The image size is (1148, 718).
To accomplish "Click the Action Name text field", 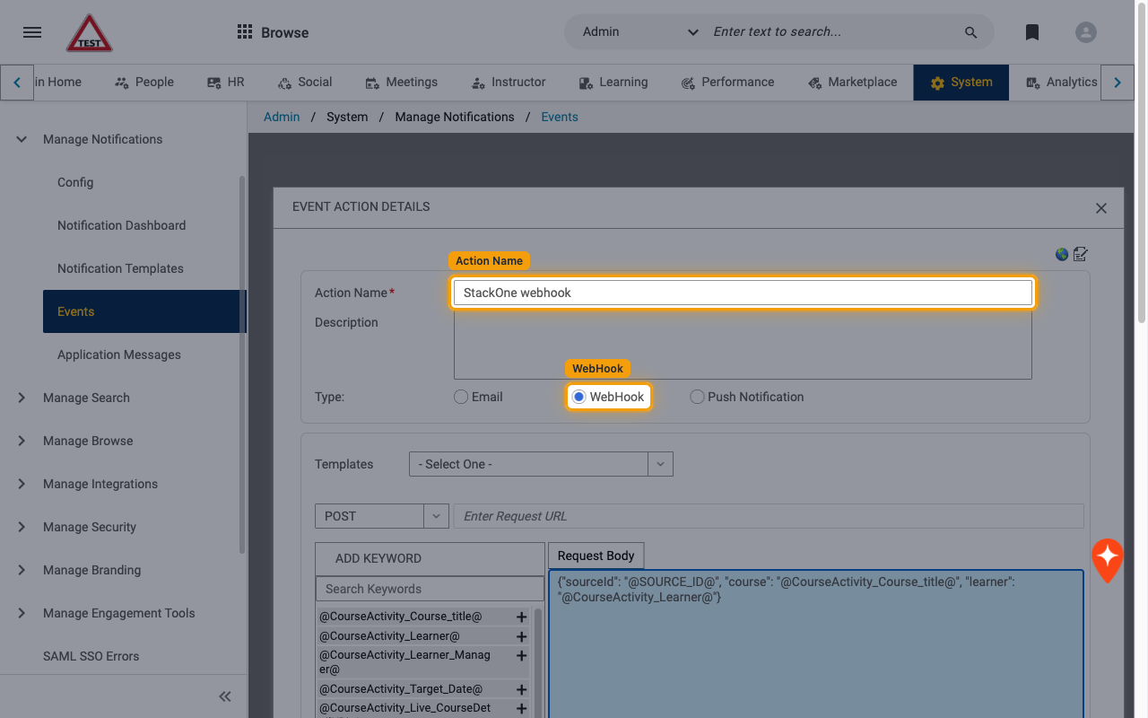I will [743, 293].
